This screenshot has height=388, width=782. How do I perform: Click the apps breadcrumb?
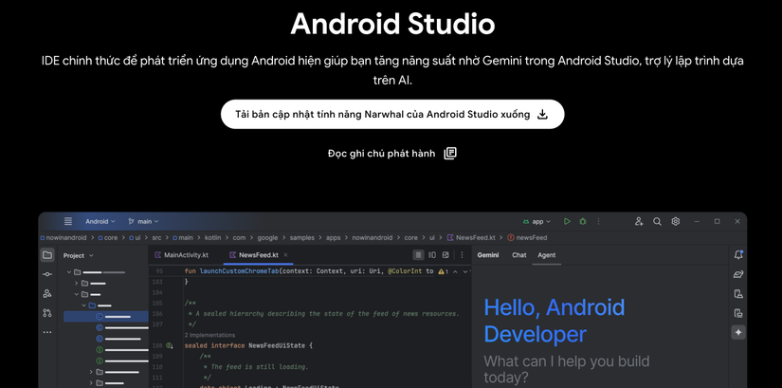pos(333,238)
